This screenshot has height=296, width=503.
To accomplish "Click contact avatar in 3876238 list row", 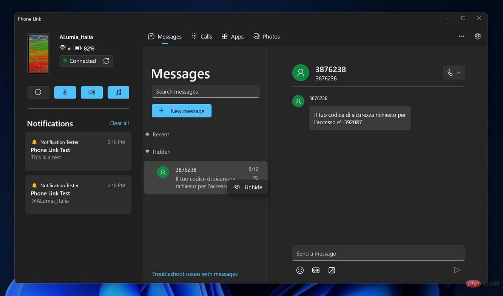I will (x=163, y=172).
